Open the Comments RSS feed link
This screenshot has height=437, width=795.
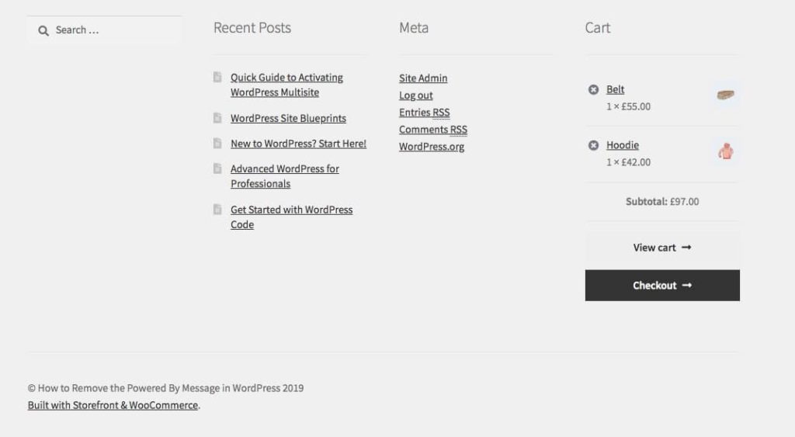(433, 130)
